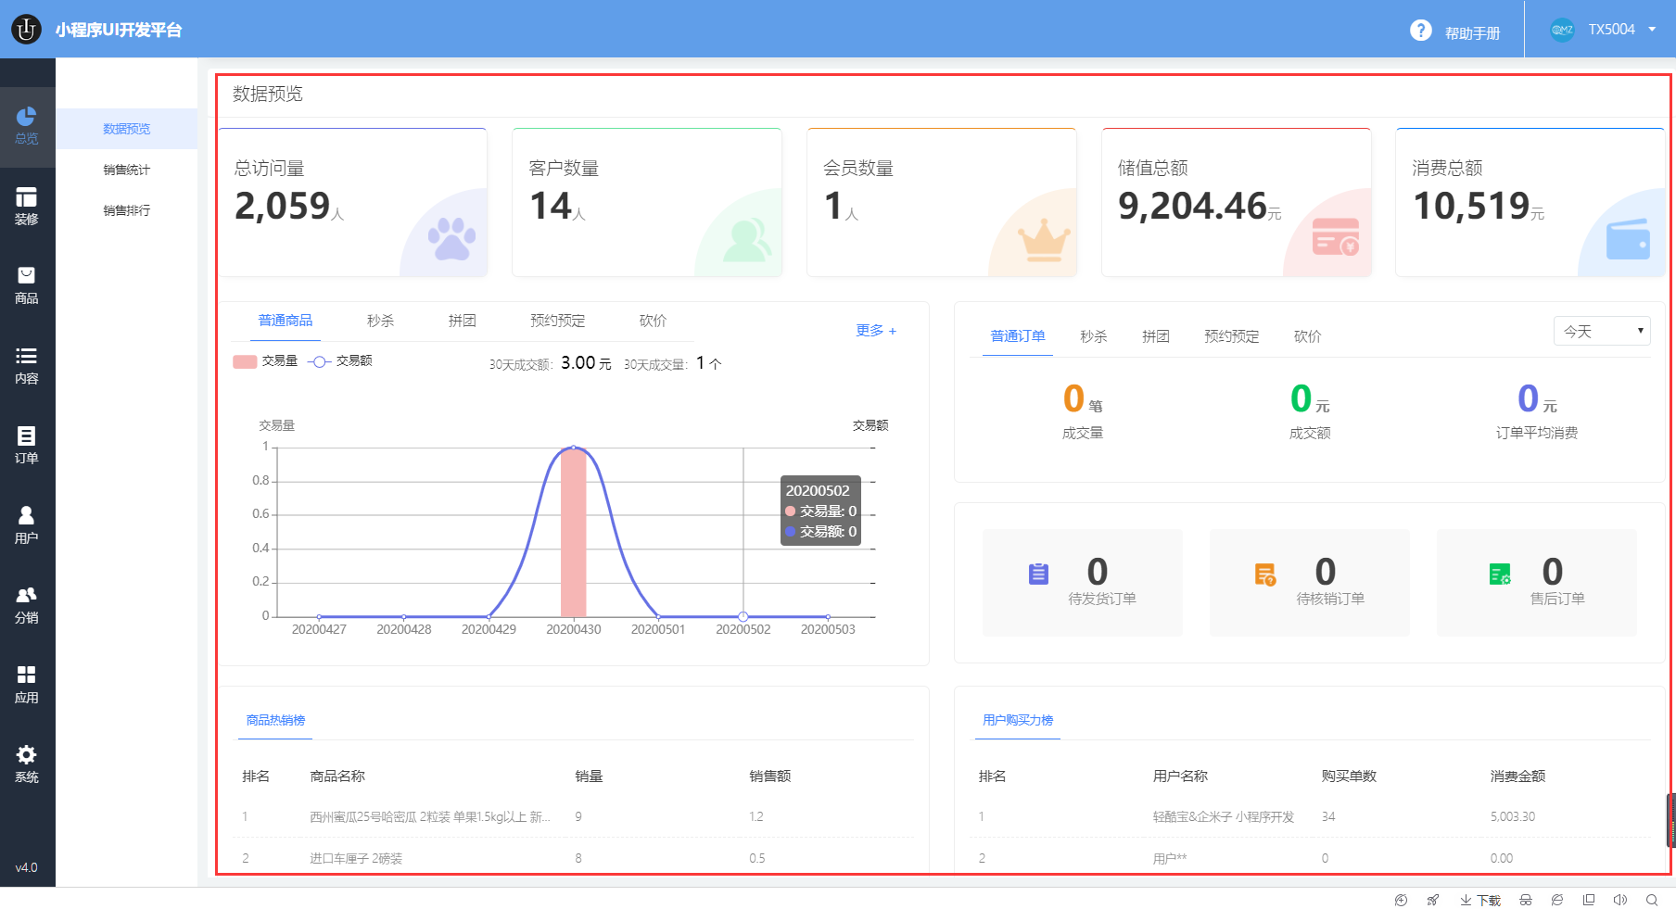The height and width of the screenshot is (909, 1676).
Task: Open the 分销 distribution sidebar section
Action: click(27, 605)
